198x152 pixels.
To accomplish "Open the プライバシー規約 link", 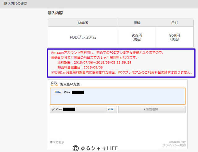I will click(x=174, y=145).
